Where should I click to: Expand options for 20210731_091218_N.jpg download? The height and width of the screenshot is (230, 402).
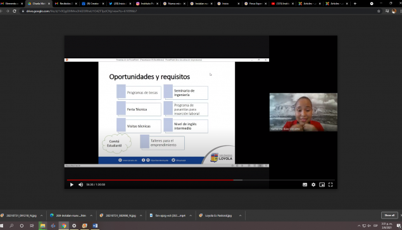click(x=42, y=215)
